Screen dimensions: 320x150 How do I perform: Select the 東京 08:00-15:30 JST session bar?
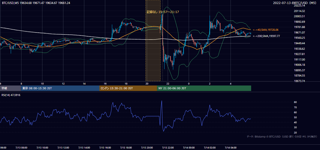(60, 88)
